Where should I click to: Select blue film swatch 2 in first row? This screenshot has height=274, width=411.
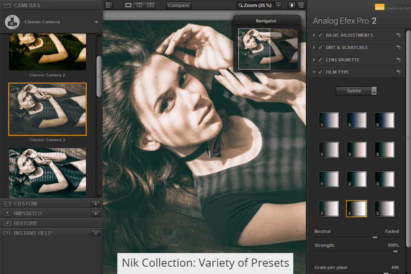(357, 120)
